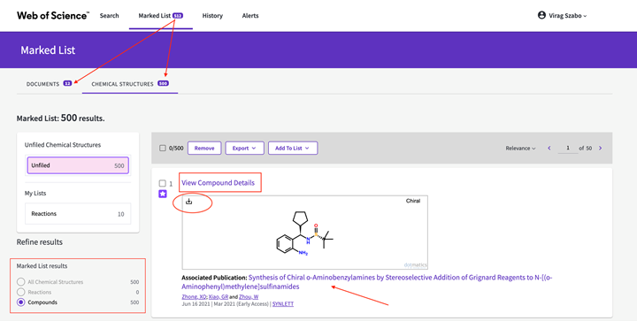Open the Export dropdown
637x321 pixels.
(x=244, y=149)
